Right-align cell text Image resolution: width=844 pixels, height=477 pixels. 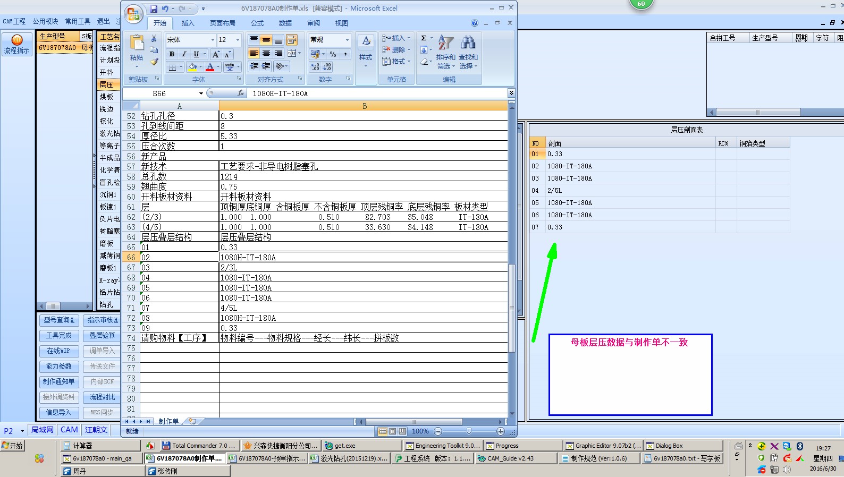pos(278,53)
